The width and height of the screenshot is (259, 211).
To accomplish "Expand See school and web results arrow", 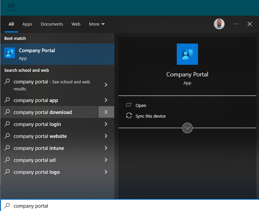I will (106, 85).
